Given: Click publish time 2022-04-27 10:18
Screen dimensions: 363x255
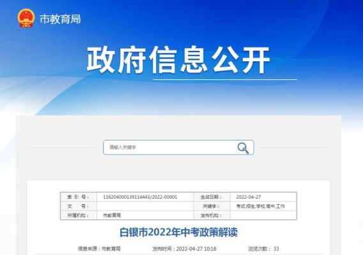Looking at the screenshot, I should pyautogui.click(x=184, y=249).
